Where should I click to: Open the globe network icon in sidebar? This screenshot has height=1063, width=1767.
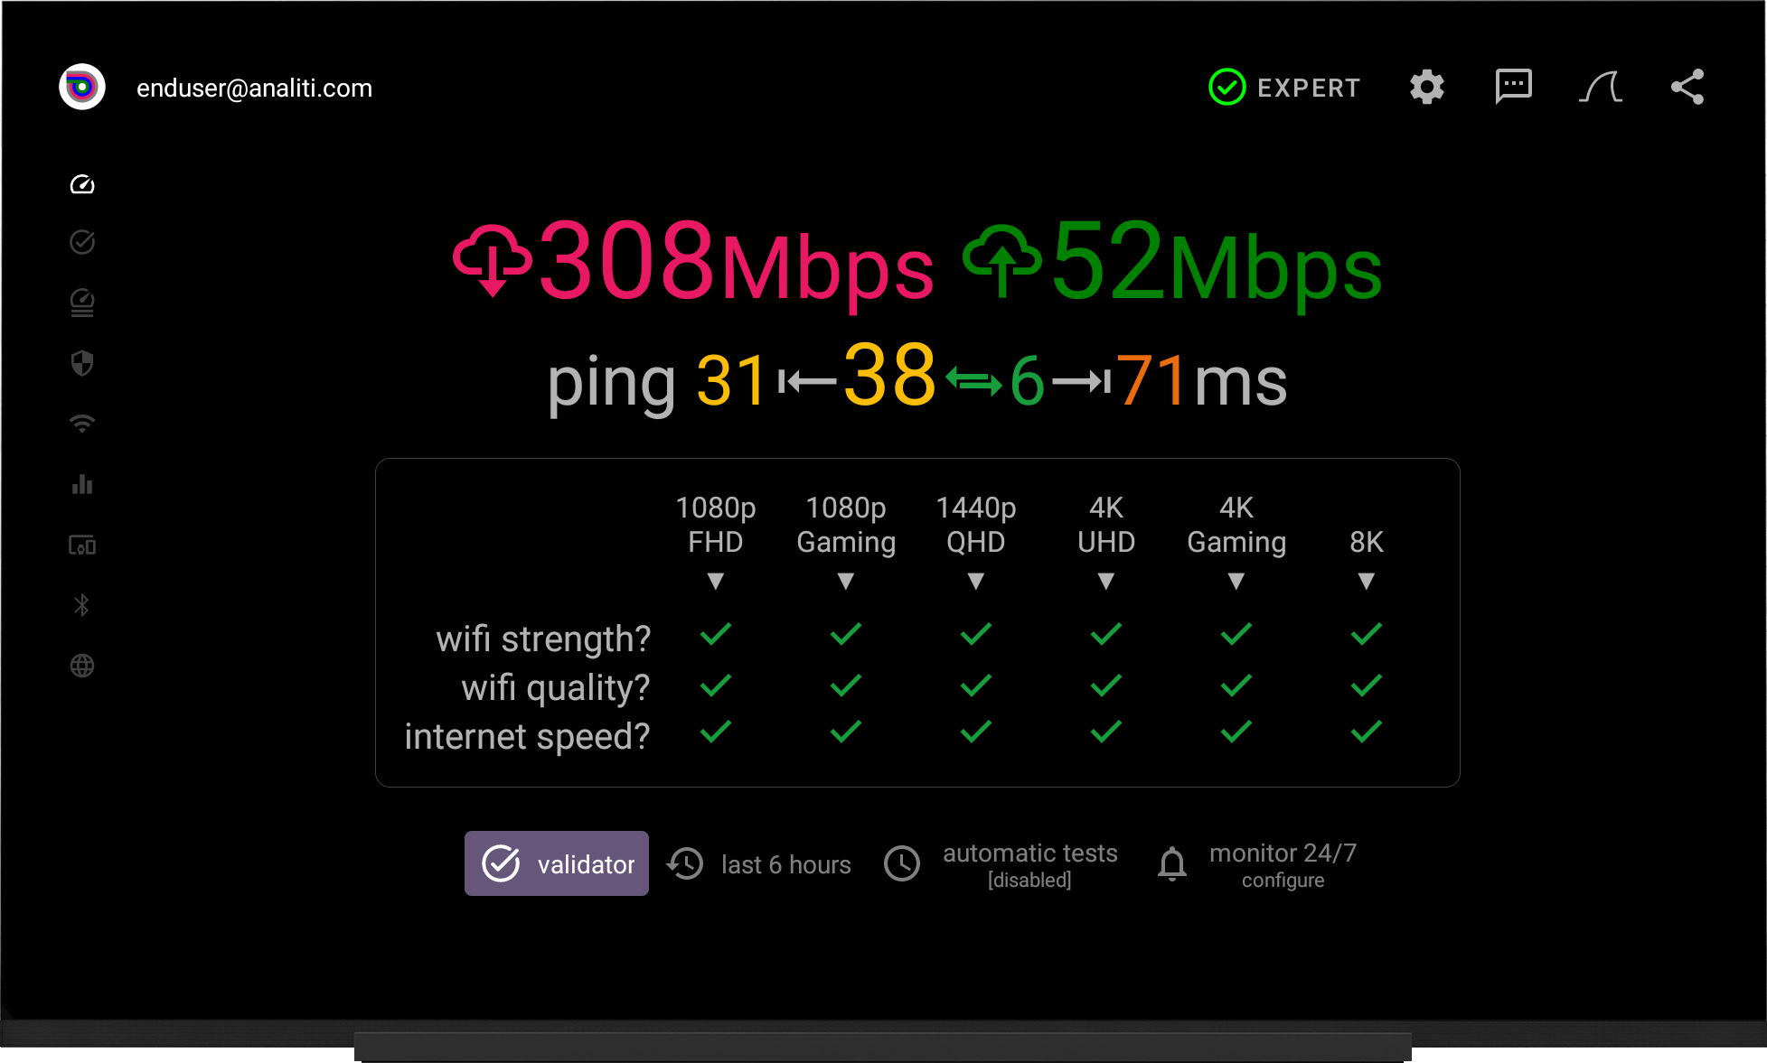[82, 666]
